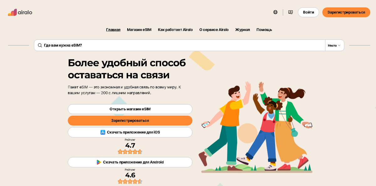Click the Google Play icon
The width and height of the screenshot is (376, 186).
[x=99, y=162]
